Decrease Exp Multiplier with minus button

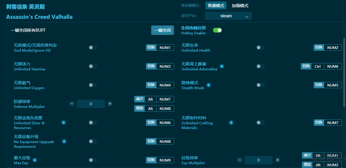point(239,160)
